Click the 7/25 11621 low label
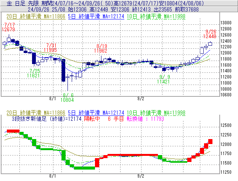The height and width of the screenshot is (181, 238). pyautogui.click(x=34, y=73)
